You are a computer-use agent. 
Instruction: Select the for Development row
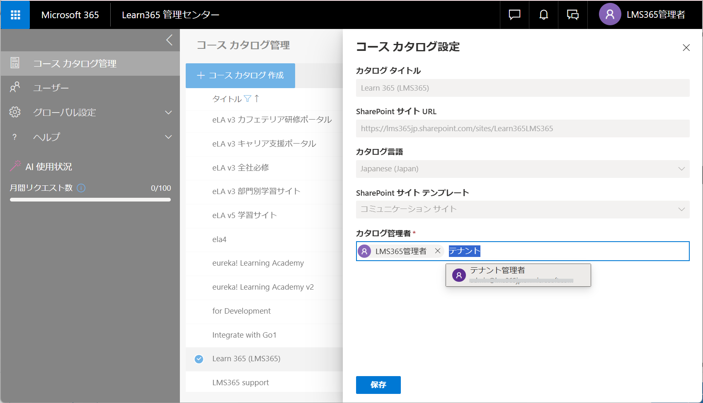click(x=264, y=311)
